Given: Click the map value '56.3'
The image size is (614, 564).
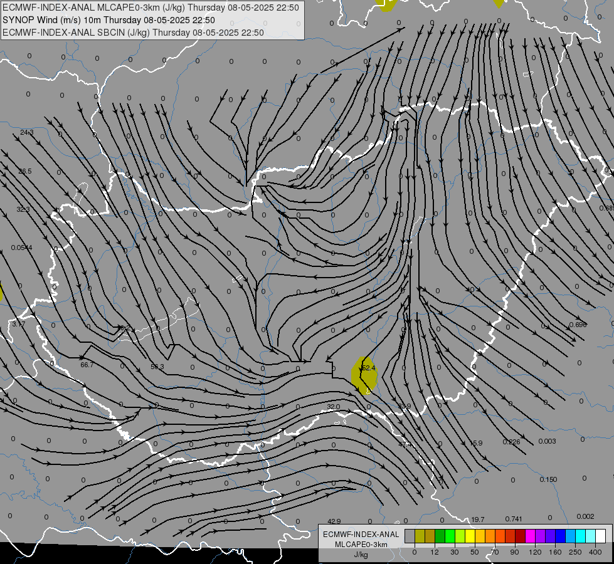Looking at the screenshot, I should [x=157, y=367].
